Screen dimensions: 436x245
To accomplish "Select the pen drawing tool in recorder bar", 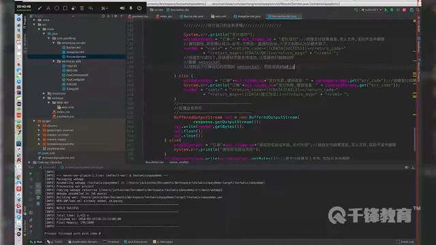I will 40,8.
